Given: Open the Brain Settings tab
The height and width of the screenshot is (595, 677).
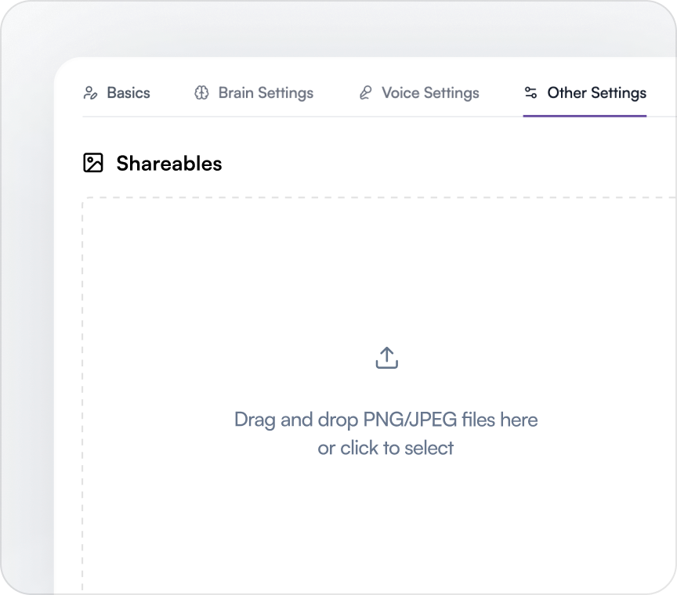Looking at the screenshot, I should coord(265,93).
